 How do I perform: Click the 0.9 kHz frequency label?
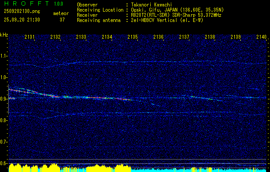click(4, 99)
